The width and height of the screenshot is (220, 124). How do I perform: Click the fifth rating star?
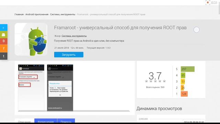coord(164,81)
